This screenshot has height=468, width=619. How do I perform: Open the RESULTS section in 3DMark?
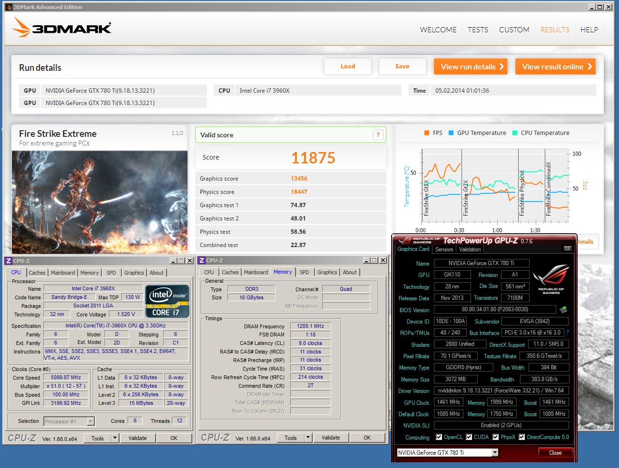[555, 29]
